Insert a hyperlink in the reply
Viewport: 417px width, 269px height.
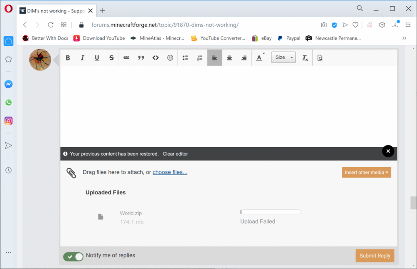126,58
